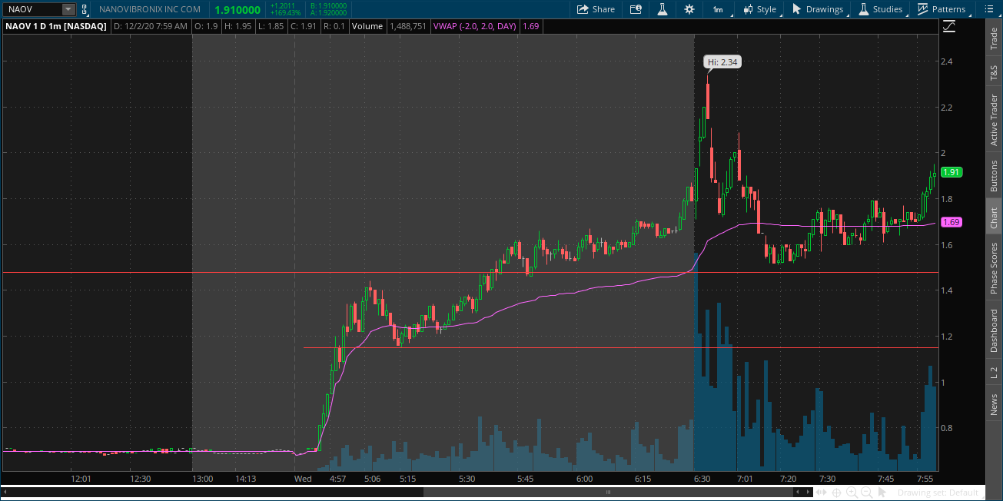Click the green 1.91 last price tag

951,173
